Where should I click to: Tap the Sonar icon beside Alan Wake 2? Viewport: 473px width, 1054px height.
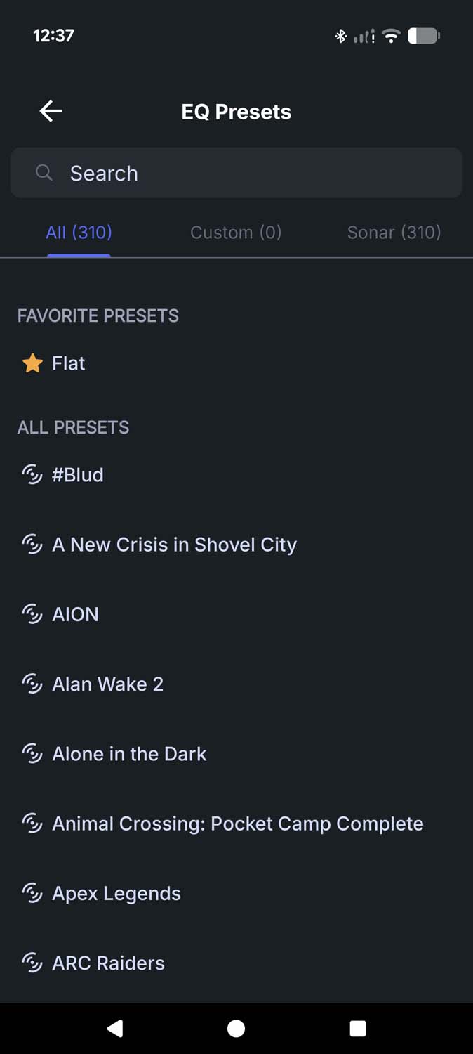32,684
